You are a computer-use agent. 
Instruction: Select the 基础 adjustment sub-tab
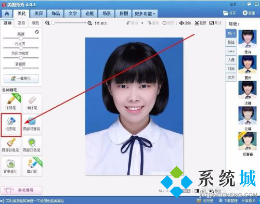[7, 23]
